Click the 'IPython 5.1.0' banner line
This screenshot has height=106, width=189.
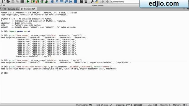coord(26,19)
